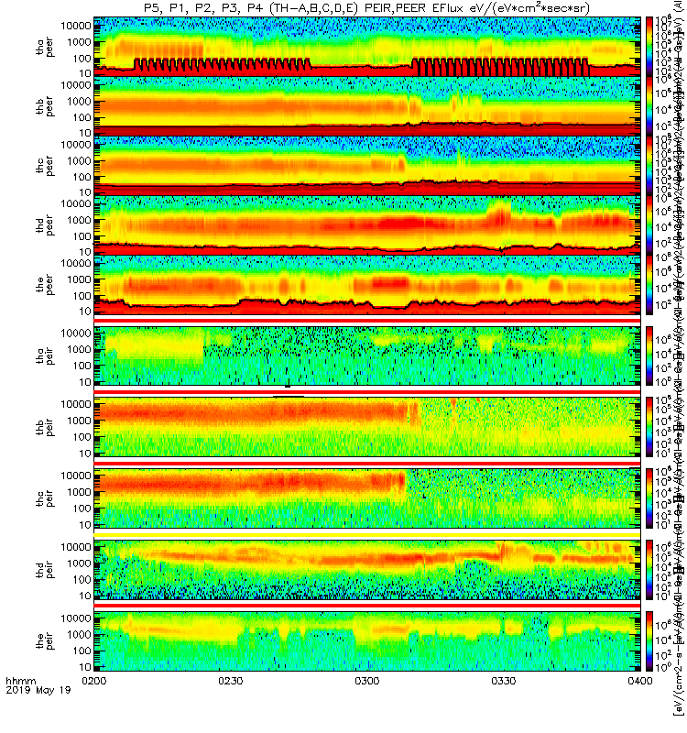Click the thb peir ion spectrogram panel
The width and height of the screenshot is (687, 733).
367,427
